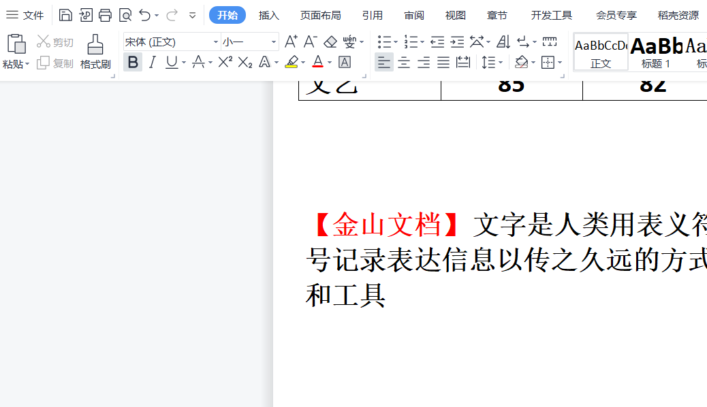This screenshot has width=707, height=407.
Task: Toggle Bold formatting
Action: (133, 62)
